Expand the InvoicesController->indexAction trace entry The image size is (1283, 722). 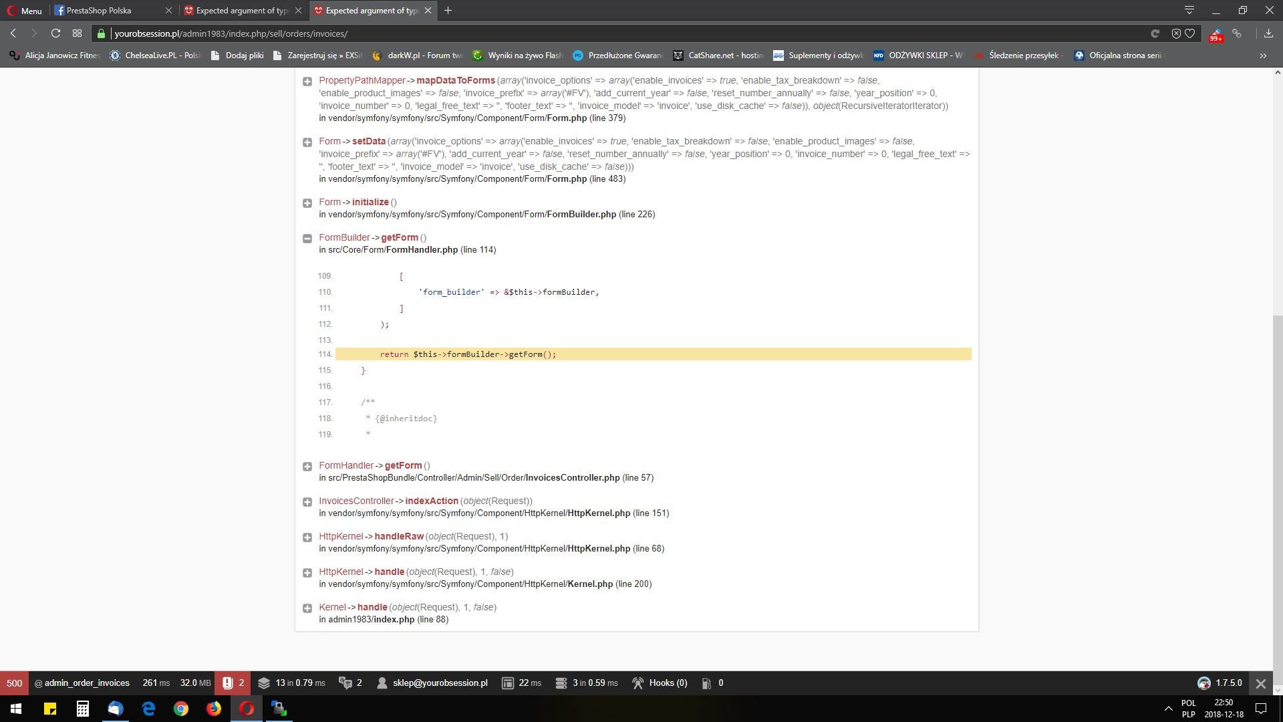point(307,502)
